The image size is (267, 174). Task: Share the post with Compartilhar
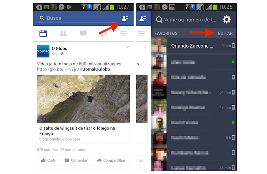(x=111, y=160)
